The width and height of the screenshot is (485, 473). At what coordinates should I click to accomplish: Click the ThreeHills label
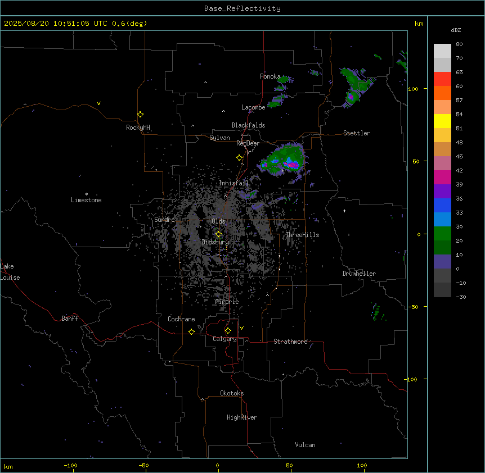302,235
